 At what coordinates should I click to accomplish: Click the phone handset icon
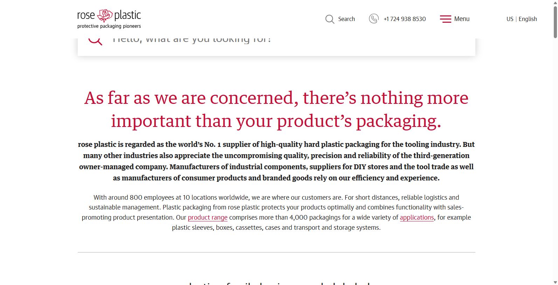(x=374, y=19)
